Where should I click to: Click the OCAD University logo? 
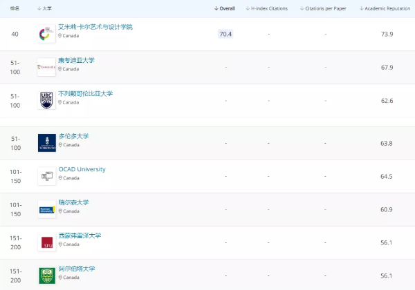coord(46,176)
